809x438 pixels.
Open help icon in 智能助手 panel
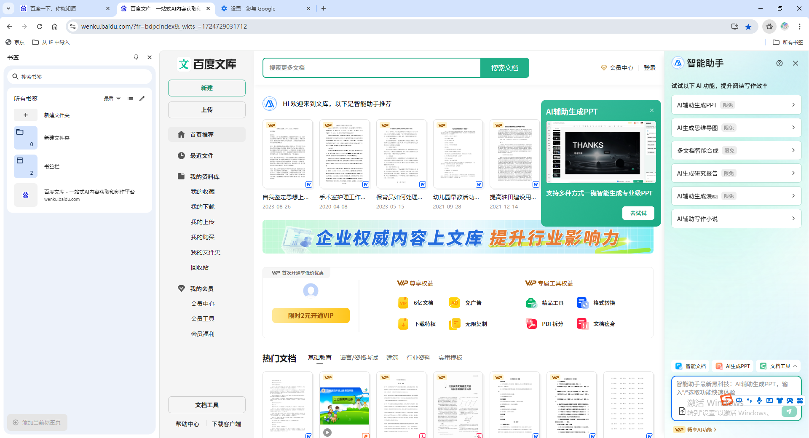click(780, 63)
